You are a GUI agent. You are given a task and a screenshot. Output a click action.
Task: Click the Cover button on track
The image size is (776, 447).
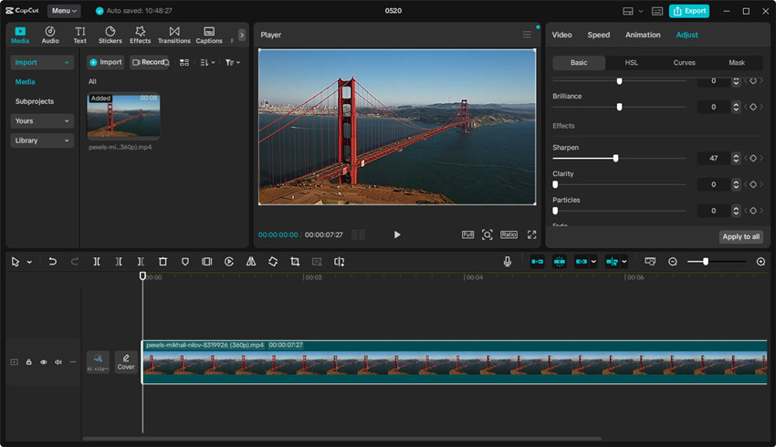[126, 362]
